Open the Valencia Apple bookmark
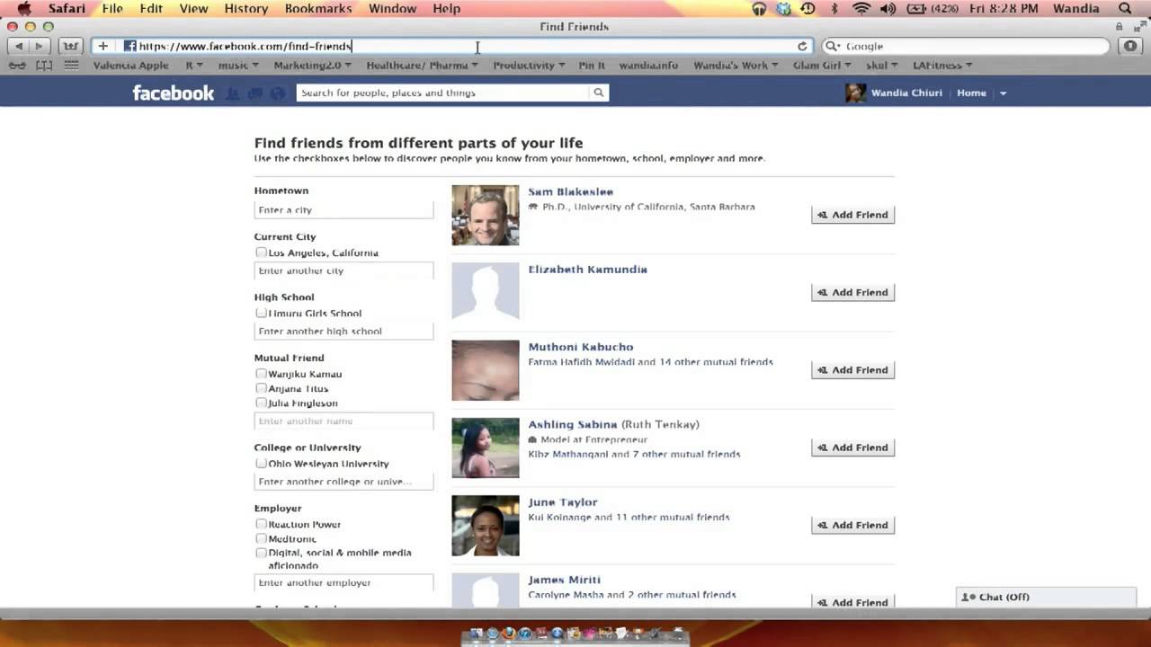This screenshot has height=647, width=1151. point(130,66)
